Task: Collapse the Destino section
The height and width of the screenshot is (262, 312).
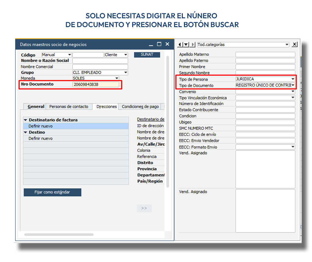Action: (x=26, y=132)
